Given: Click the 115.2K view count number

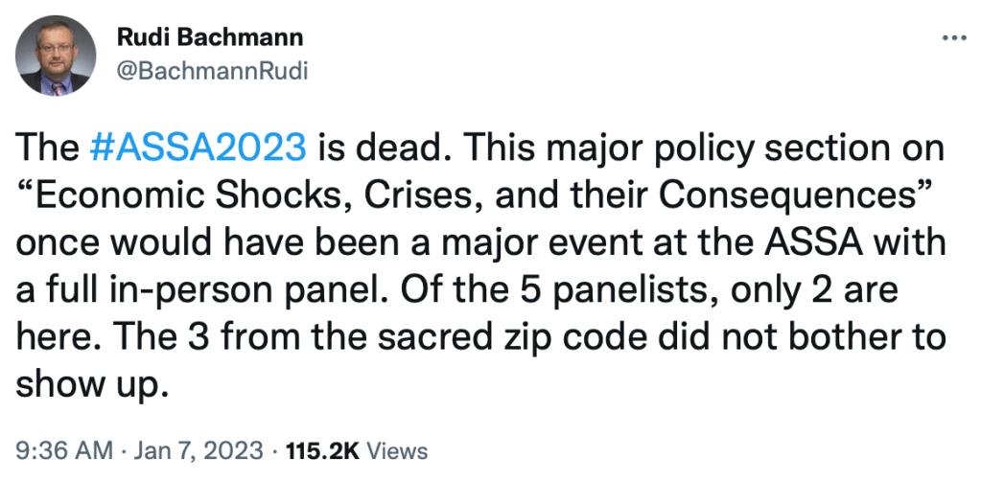Looking at the screenshot, I should (x=323, y=450).
